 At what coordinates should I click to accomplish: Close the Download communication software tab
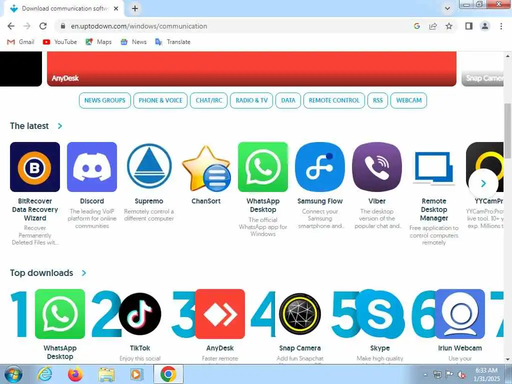pyautogui.click(x=116, y=8)
